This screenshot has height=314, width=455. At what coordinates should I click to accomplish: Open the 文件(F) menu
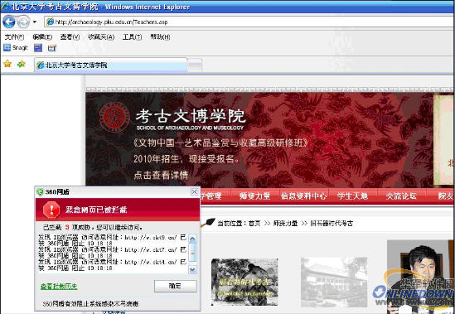(x=14, y=36)
